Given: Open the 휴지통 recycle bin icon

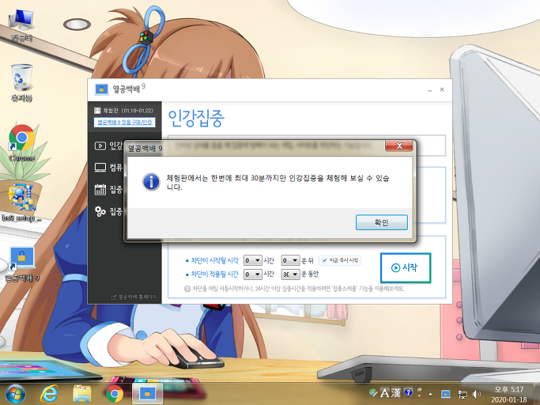Looking at the screenshot, I should (22, 83).
